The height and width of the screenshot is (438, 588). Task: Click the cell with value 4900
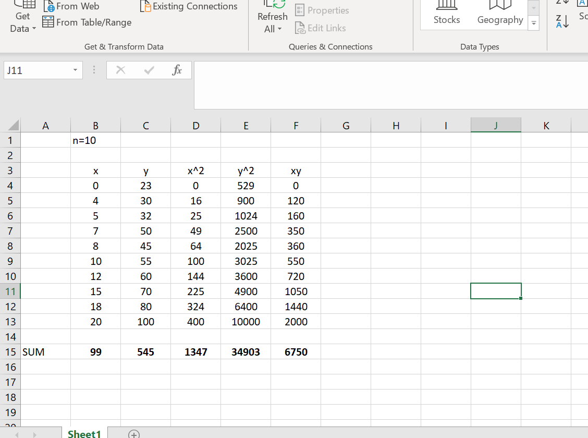coord(246,291)
